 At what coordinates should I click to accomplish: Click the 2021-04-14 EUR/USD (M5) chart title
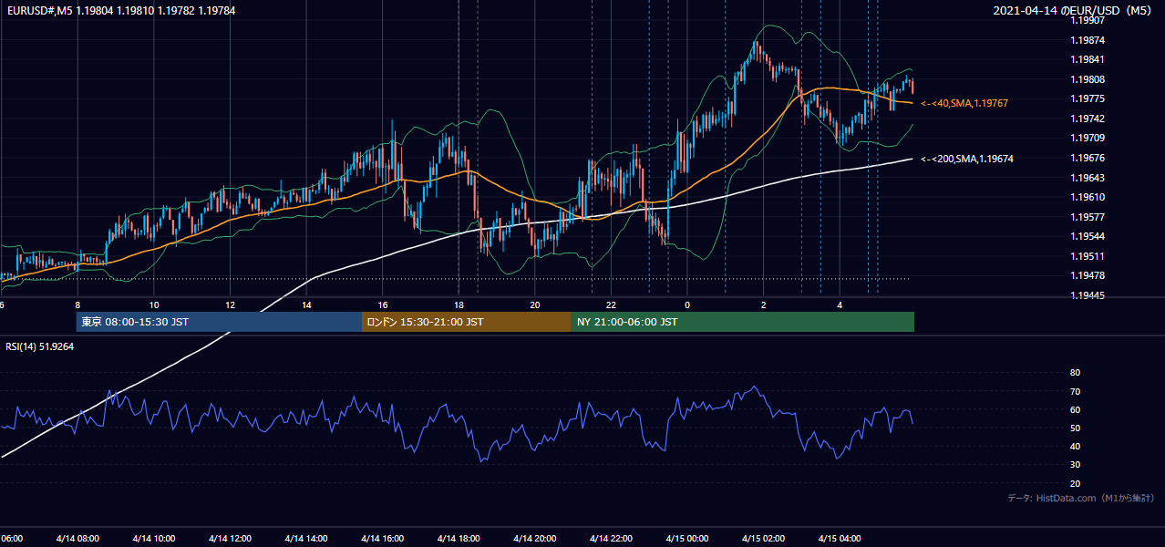1074,11
